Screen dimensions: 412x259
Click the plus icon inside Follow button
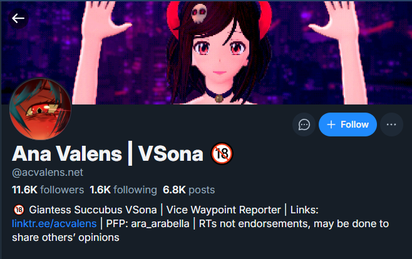[x=331, y=124]
